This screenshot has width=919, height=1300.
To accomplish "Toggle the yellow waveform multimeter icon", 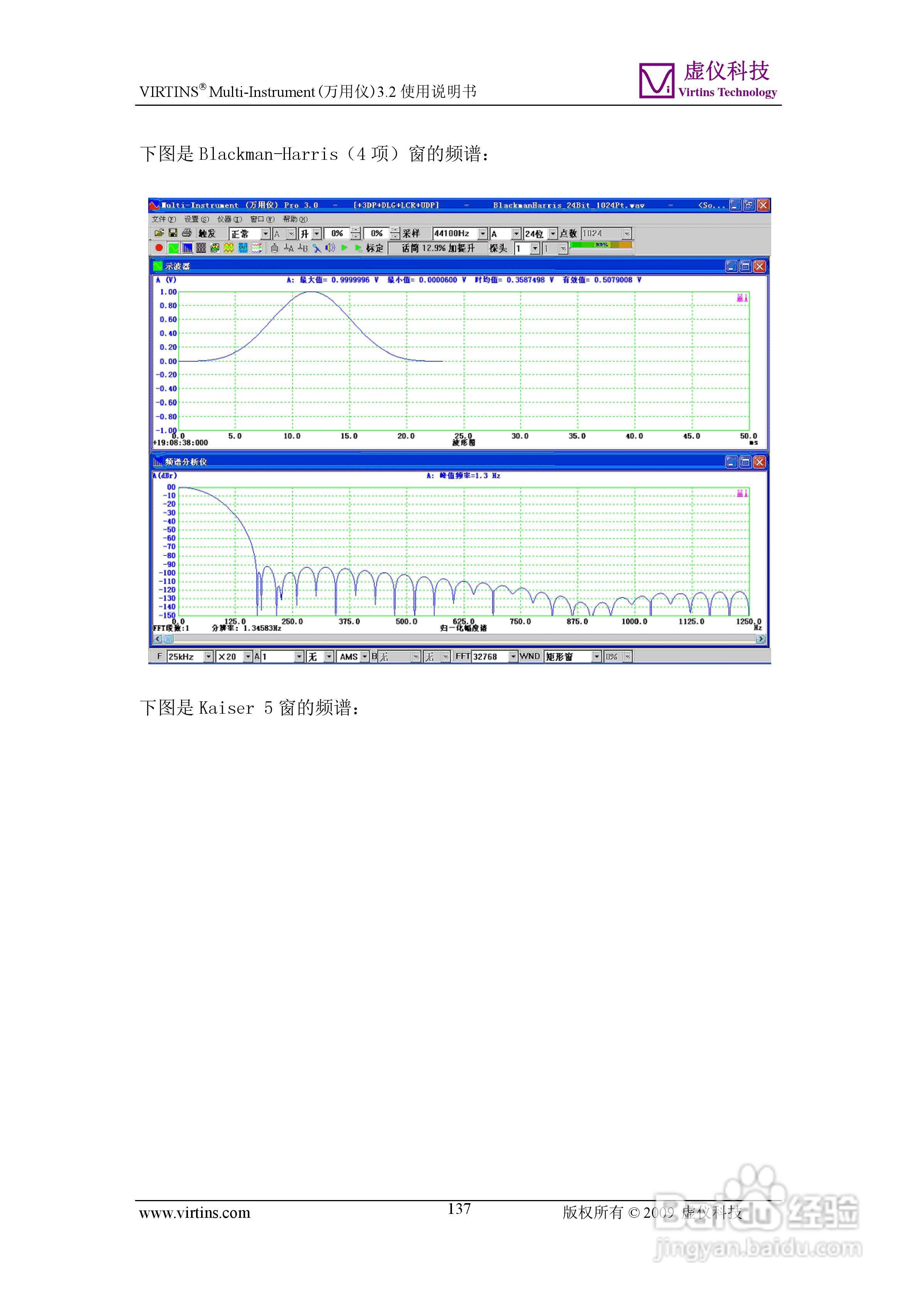I will (x=229, y=248).
